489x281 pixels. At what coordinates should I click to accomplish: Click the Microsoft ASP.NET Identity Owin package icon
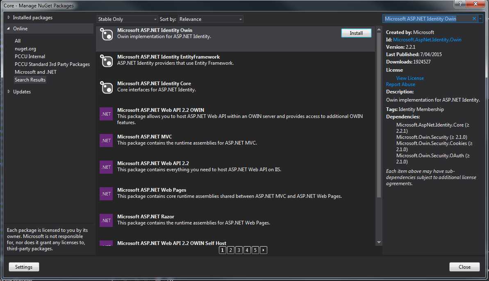[x=106, y=34]
